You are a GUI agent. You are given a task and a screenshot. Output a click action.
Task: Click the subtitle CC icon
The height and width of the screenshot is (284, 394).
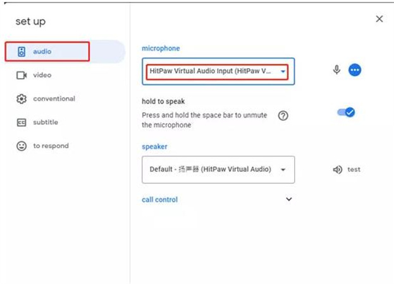pos(22,122)
